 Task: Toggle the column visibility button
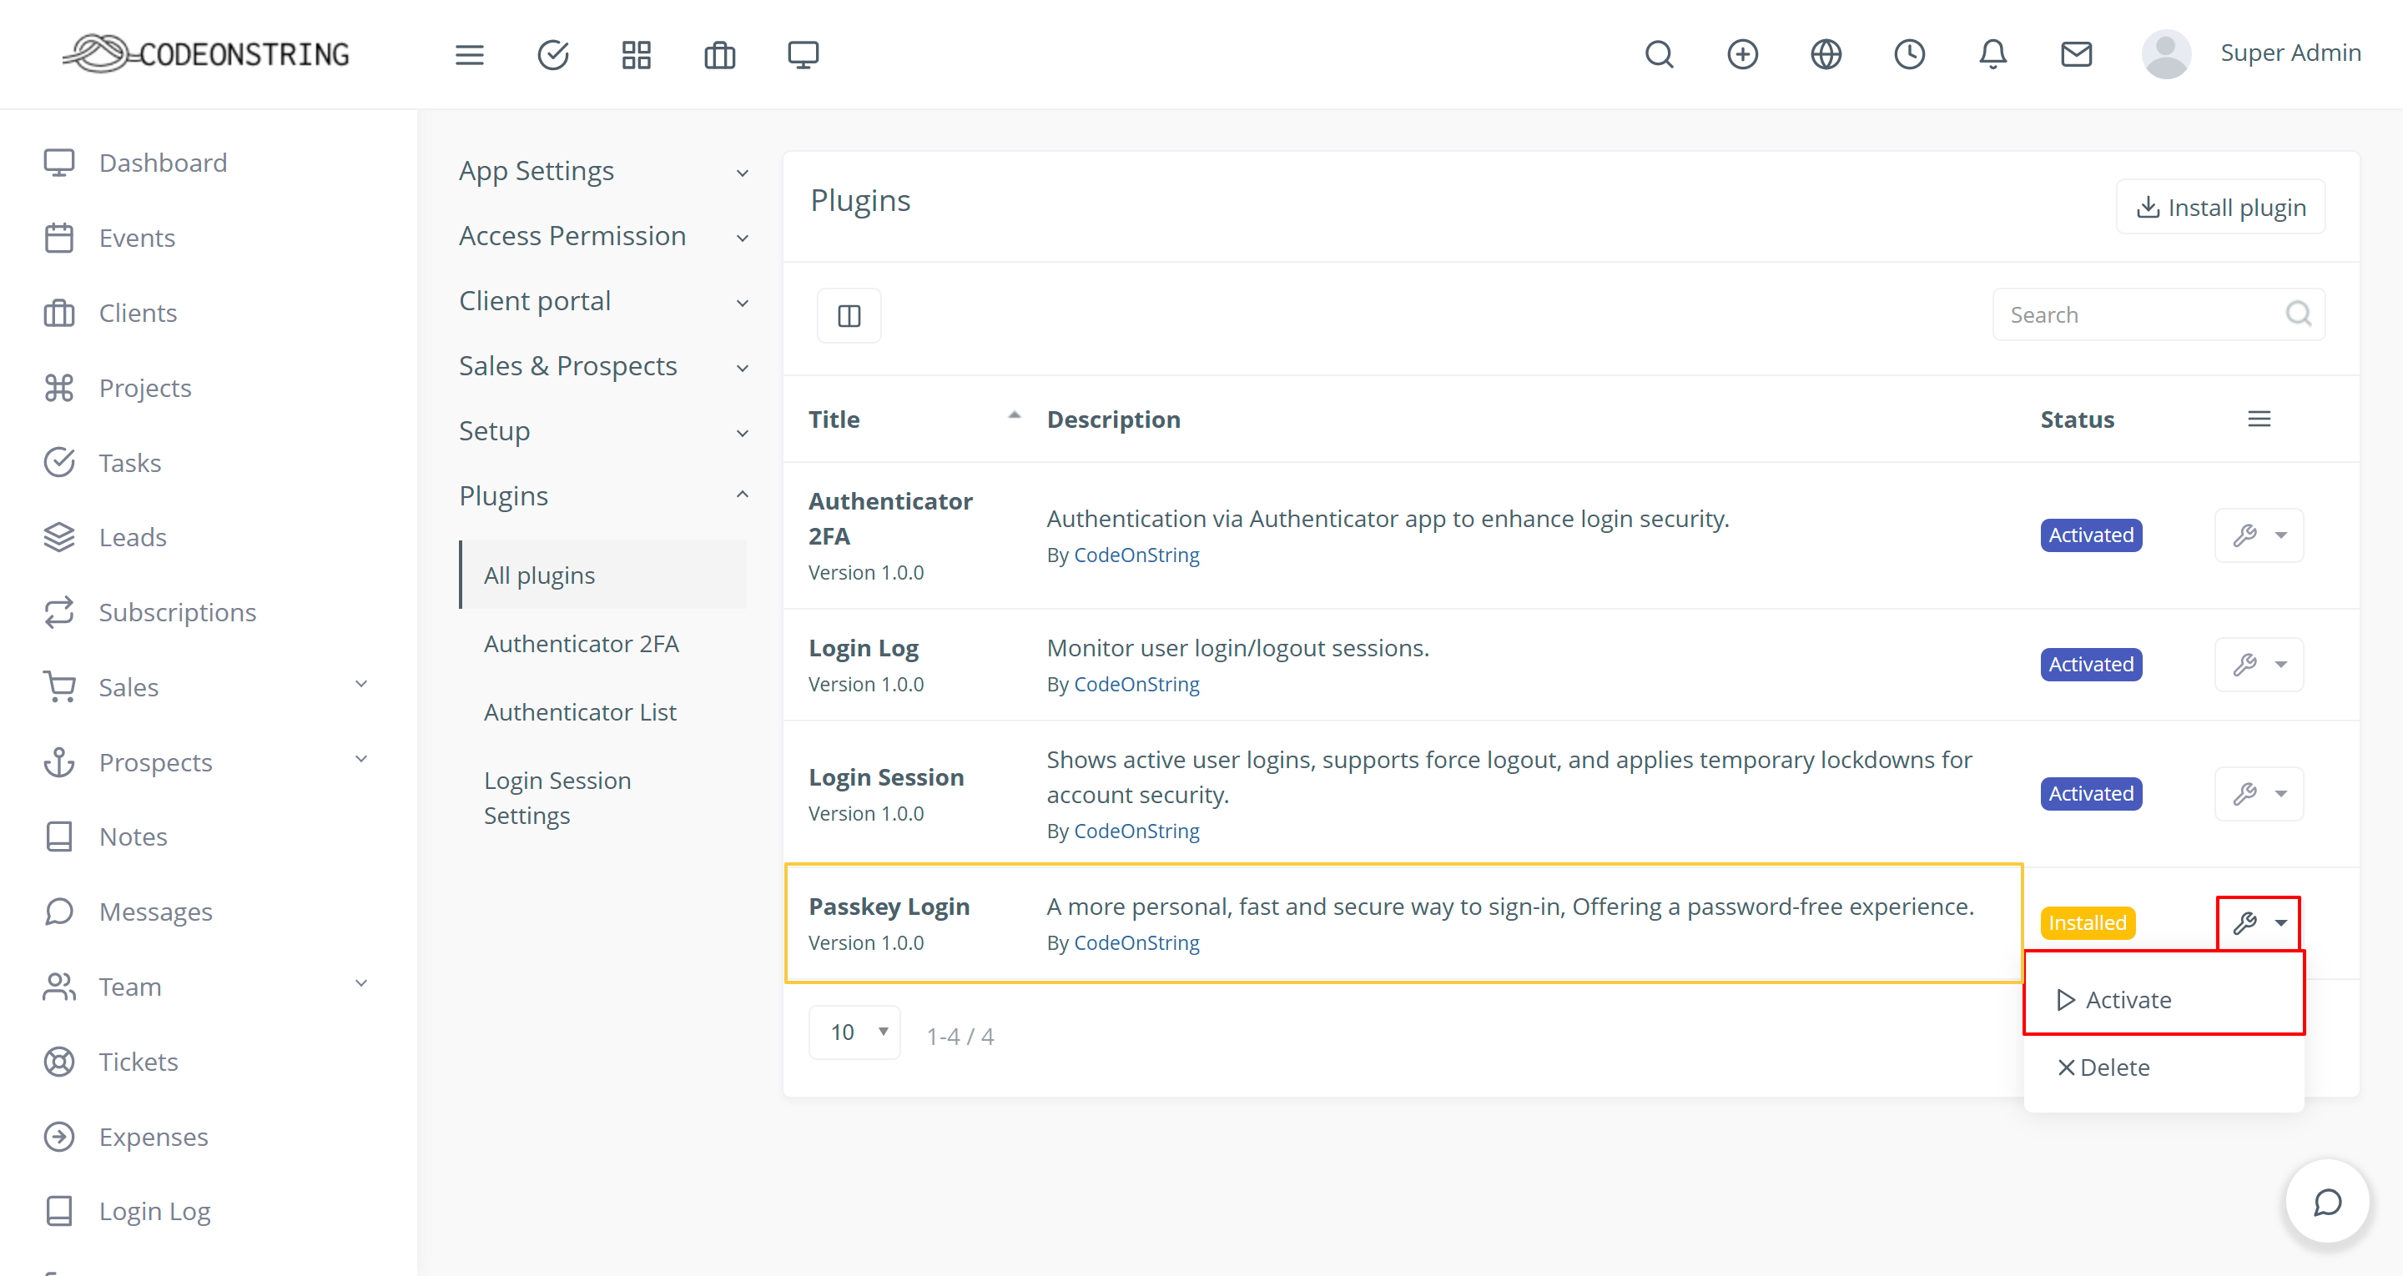click(x=849, y=316)
